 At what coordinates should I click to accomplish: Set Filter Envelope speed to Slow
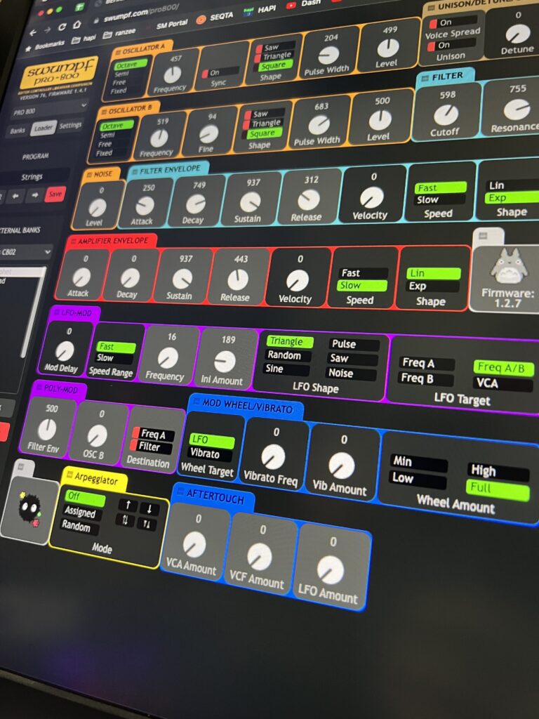[439, 200]
